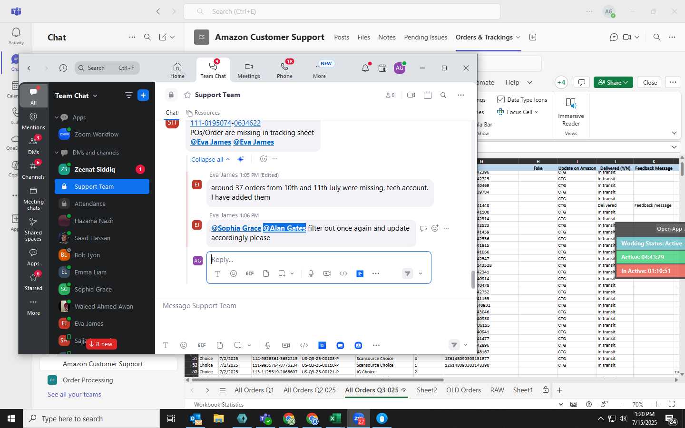This screenshot has width=685, height=428.
Task: Click the compose new chat plus button
Action: tap(143, 95)
